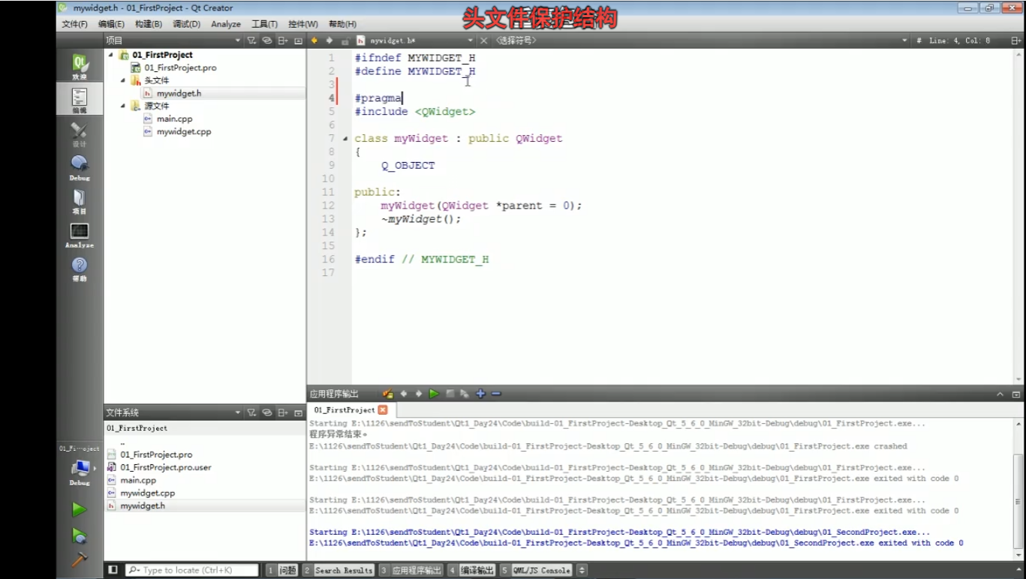Click the green Run button in left sidebar
The width and height of the screenshot is (1026, 579).
pyautogui.click(x=79, y=510)
